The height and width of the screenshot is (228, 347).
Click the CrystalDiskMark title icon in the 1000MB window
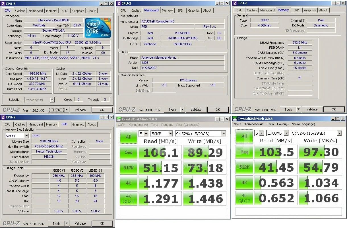(x=235, y=119)
